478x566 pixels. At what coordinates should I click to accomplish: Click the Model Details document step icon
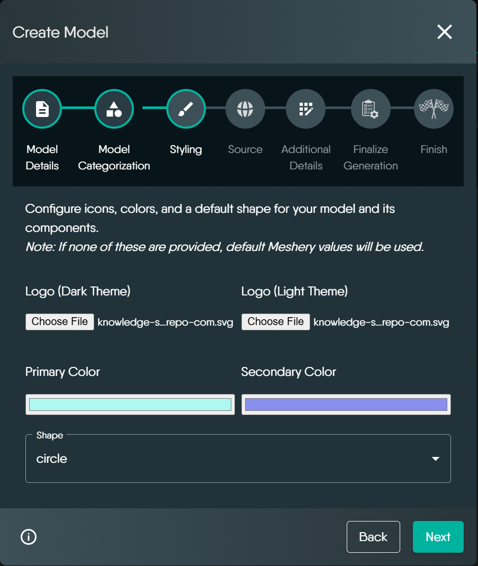point(42,109)
